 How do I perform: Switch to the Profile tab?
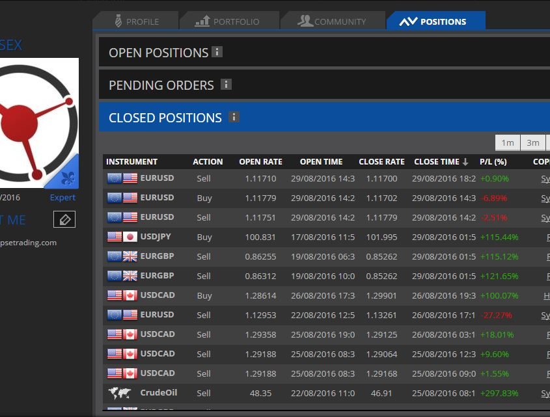click(135, 21)
